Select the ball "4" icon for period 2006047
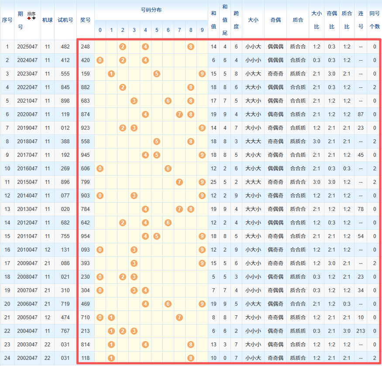The width and height of the screenshot is (382, 366). click(145, 304)
